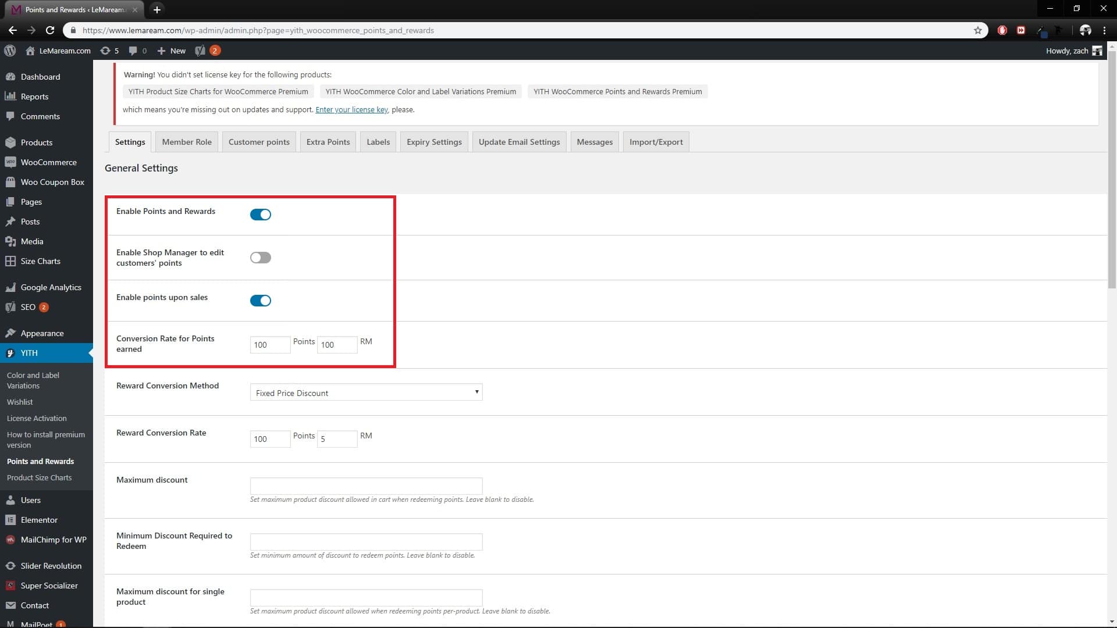The width and height of the screenshot is (1117, 628).
Task: Open Google Analytics icon in sidebar
Action: (10, 287)
